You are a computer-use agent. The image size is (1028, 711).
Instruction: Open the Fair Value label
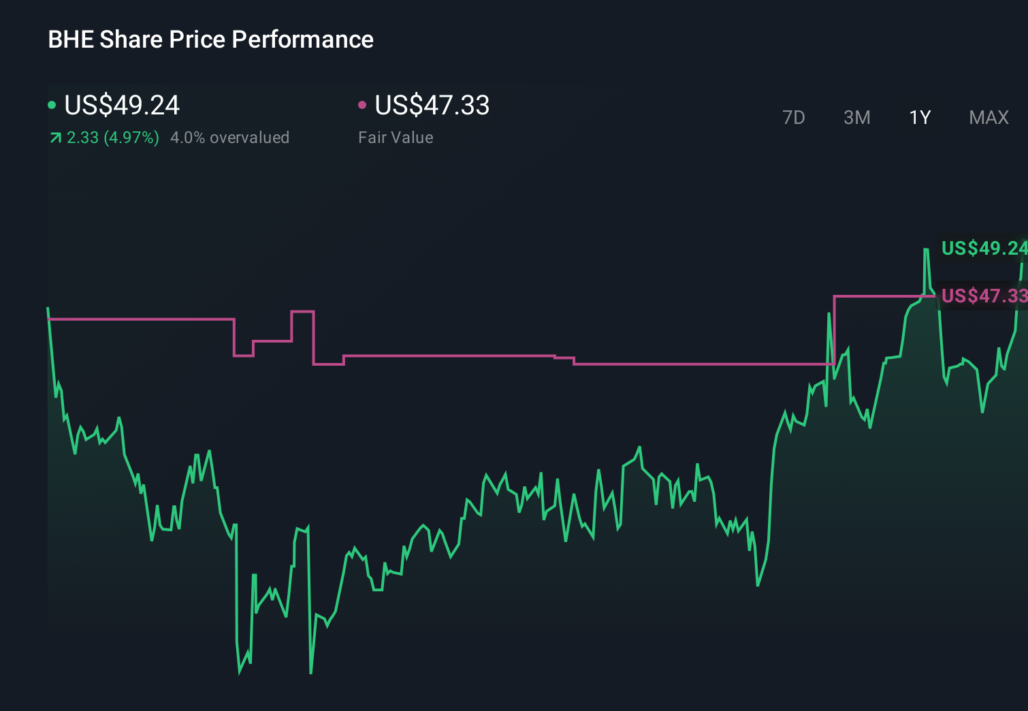coord(396,138)
